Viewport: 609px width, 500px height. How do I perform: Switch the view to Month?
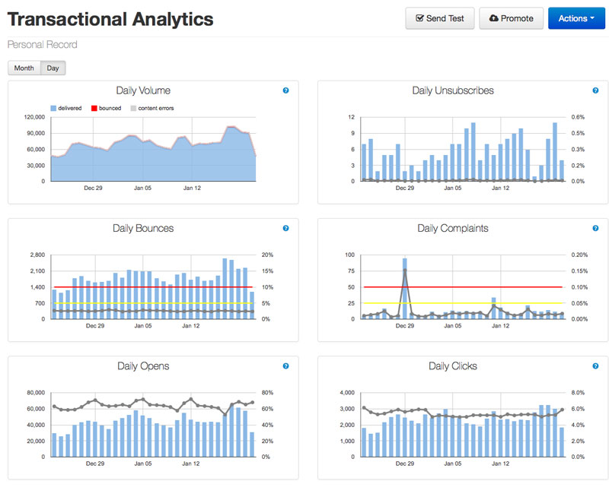point(24,68)
